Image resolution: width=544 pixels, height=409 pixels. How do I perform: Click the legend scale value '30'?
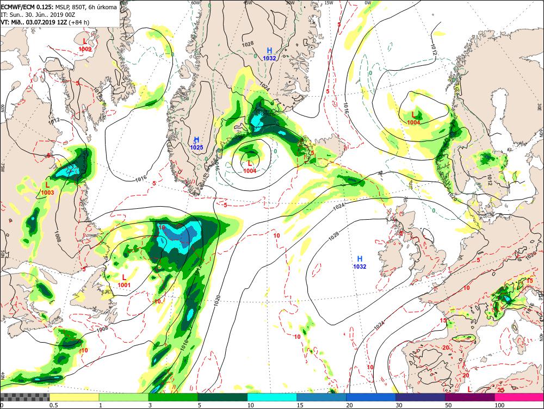click(399, 405)
